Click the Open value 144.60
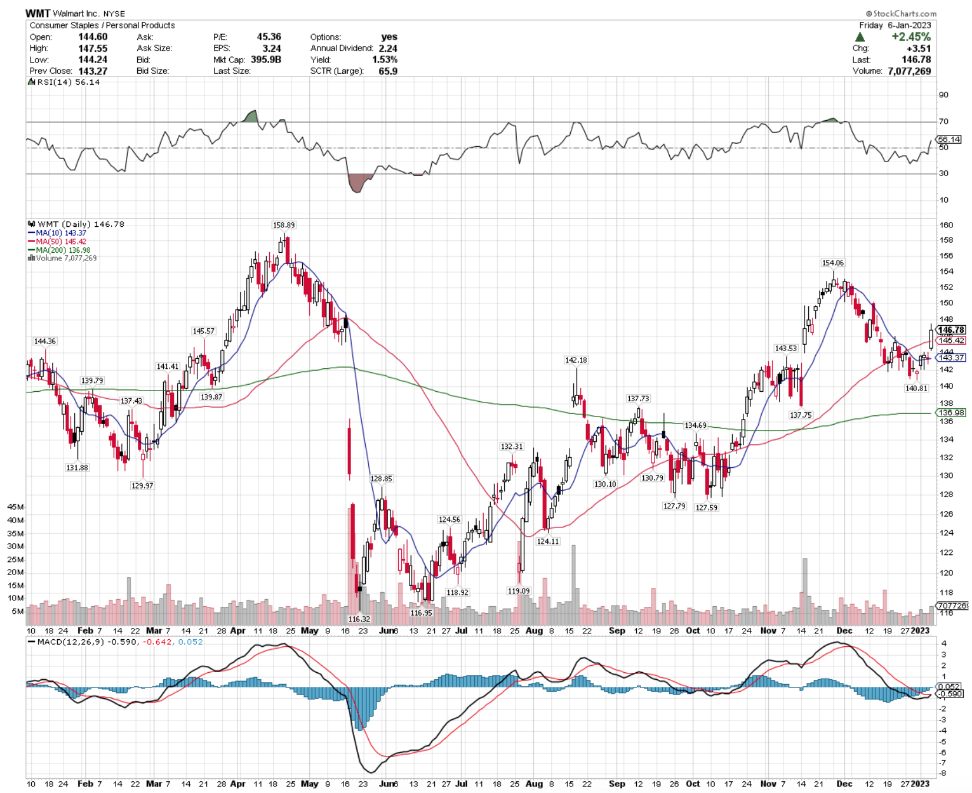Screen dimensions: 972x793 click(x=93, y=37)
